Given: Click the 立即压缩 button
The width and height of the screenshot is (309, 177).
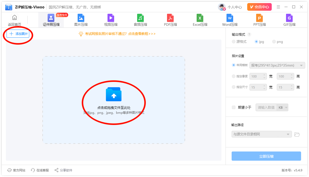Looking at the screenshot, I should pos(266,156).
